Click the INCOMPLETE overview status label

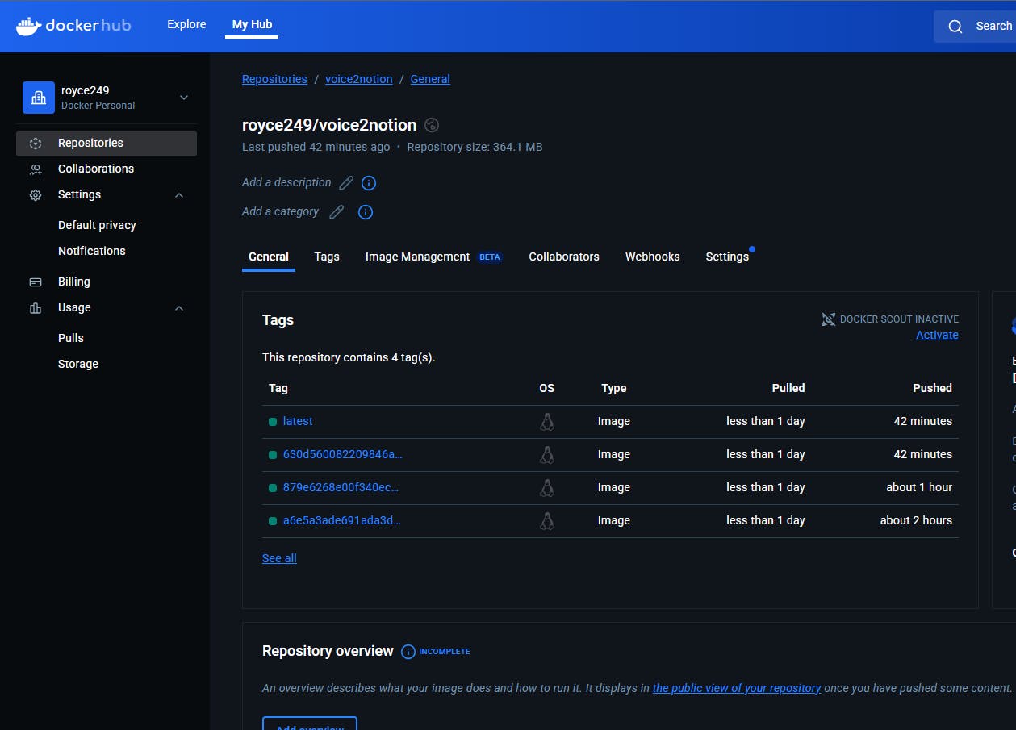coord(445,651)
